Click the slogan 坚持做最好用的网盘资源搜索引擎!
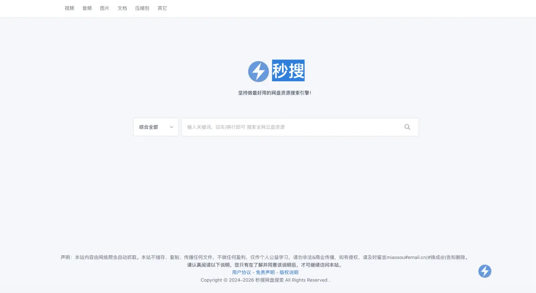 click(275, 93)
